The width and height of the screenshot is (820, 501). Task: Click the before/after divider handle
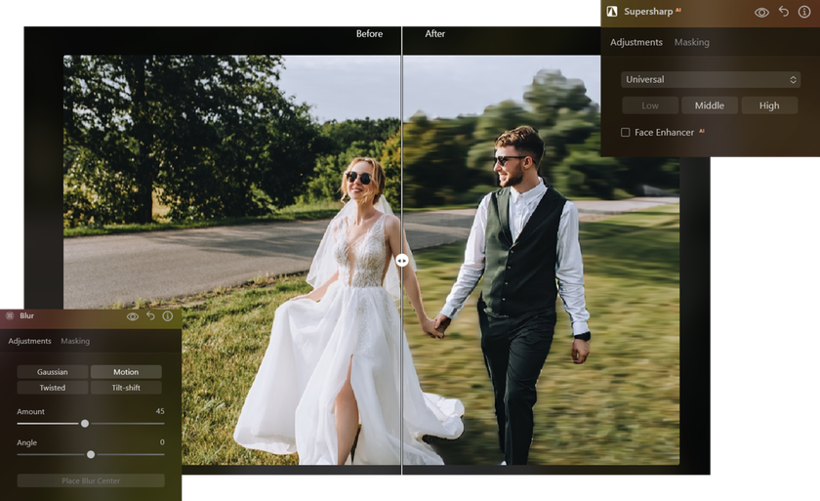pyautogui.click(x=401, y=261)
